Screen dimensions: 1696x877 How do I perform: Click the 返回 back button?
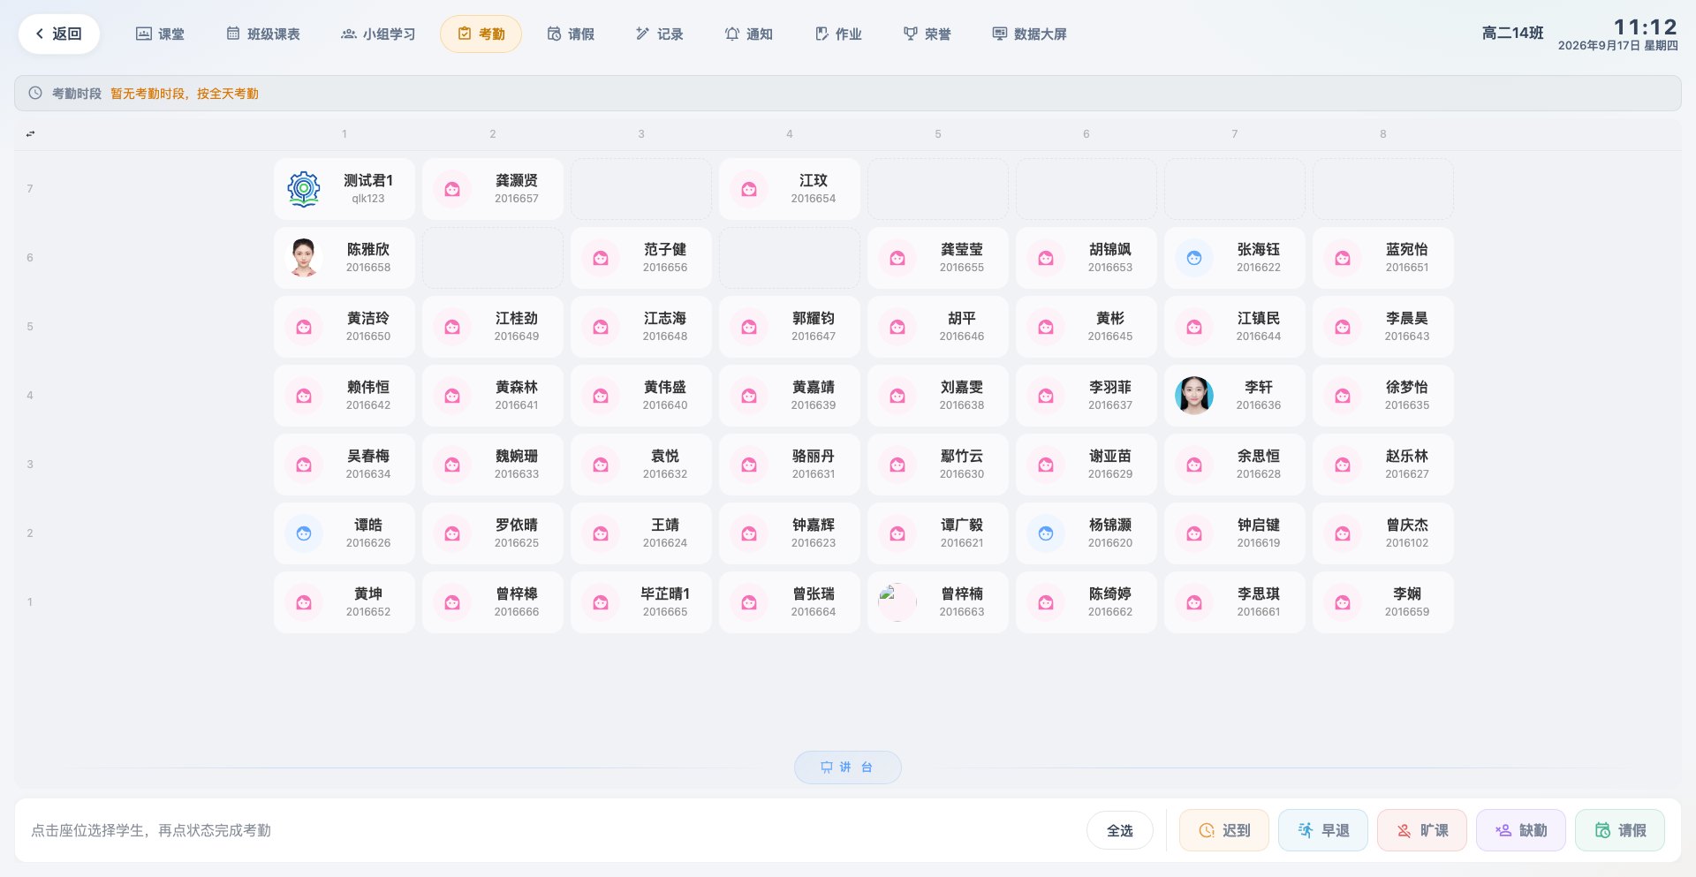tap(58, 34)
